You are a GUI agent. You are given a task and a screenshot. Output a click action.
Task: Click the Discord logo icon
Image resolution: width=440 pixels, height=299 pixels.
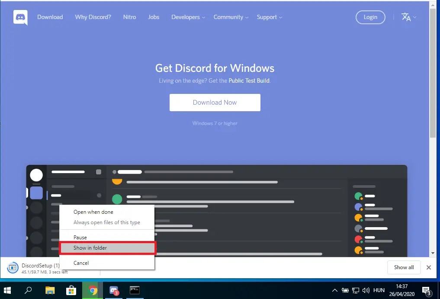click(20, 17)
